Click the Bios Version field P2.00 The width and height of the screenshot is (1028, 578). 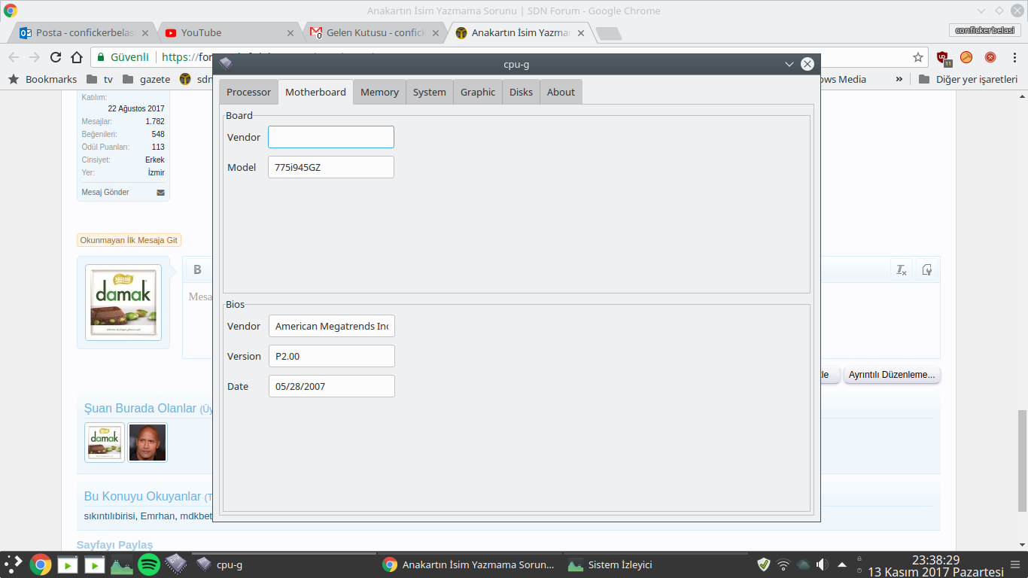click(332, 356)
